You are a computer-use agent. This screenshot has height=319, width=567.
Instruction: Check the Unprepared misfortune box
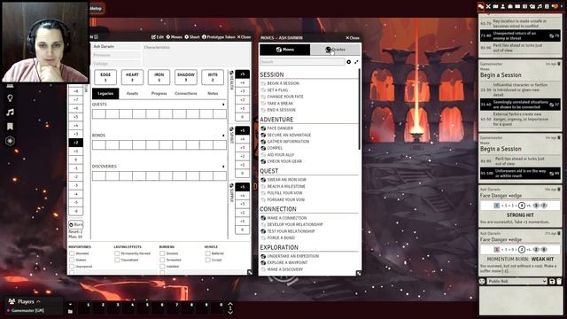tap(72, 267)
